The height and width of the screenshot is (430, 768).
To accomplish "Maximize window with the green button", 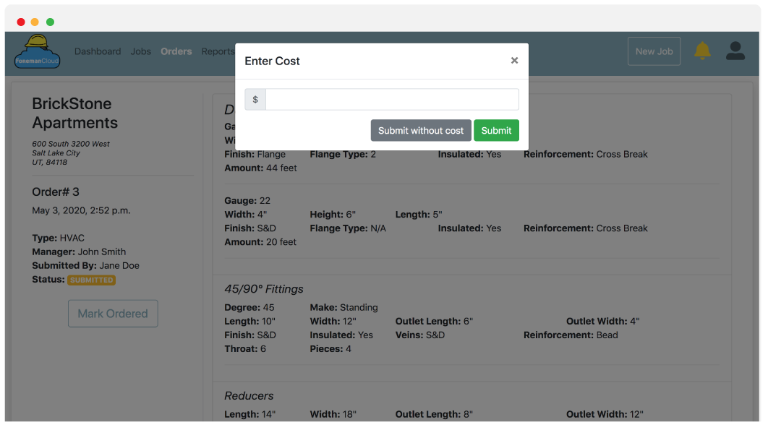I will pos(50,22).
